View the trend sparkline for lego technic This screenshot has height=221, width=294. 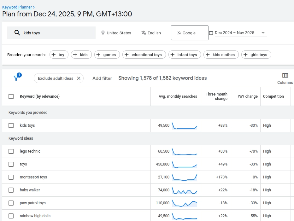(x=185, y=151)
